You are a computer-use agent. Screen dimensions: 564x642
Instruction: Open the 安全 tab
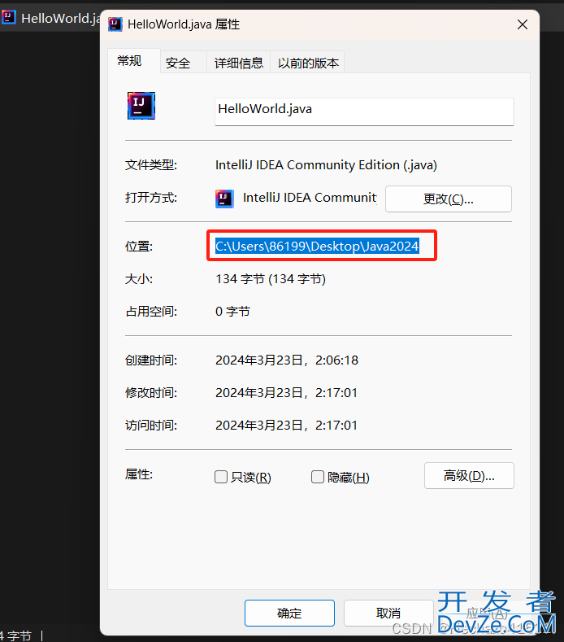183,63
